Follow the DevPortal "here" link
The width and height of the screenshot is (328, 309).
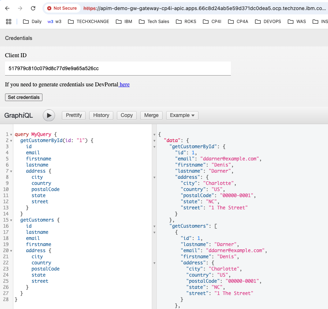click(x=124, y=85)
